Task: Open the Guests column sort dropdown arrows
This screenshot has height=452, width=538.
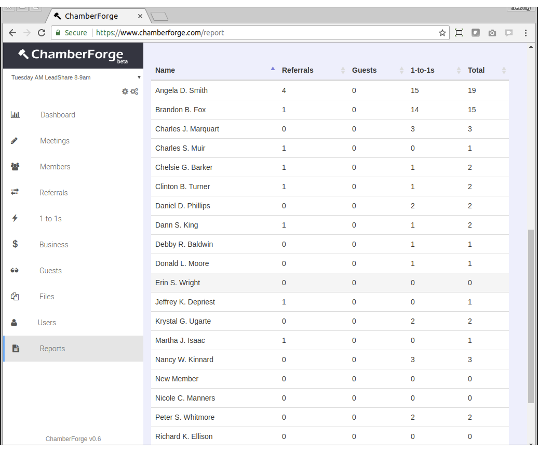Action: pyautogui.click(x=402, y=70)
